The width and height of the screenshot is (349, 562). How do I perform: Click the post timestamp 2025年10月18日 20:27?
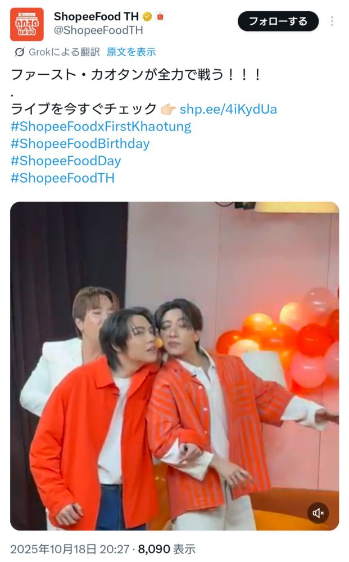[70, 549]
